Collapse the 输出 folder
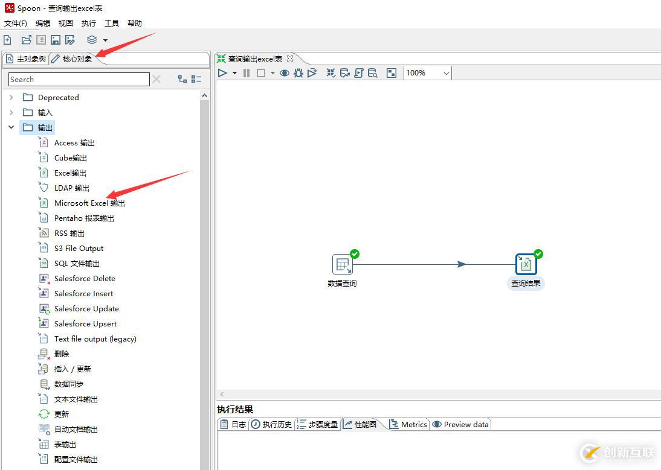The height and width of the screenshot is (470, 661). [11, 127]
